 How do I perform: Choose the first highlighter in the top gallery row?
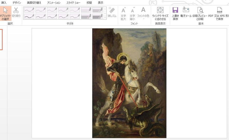pyautogui.click(x=86, y=10)
